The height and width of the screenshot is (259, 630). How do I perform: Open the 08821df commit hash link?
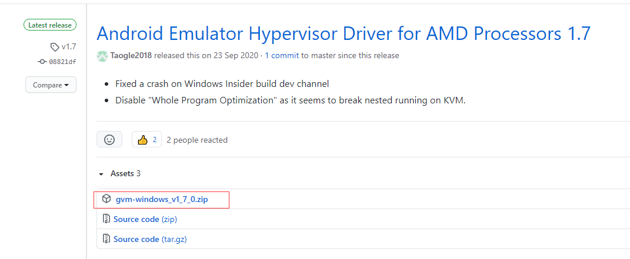pyautogui.click(x=62, y=62)
